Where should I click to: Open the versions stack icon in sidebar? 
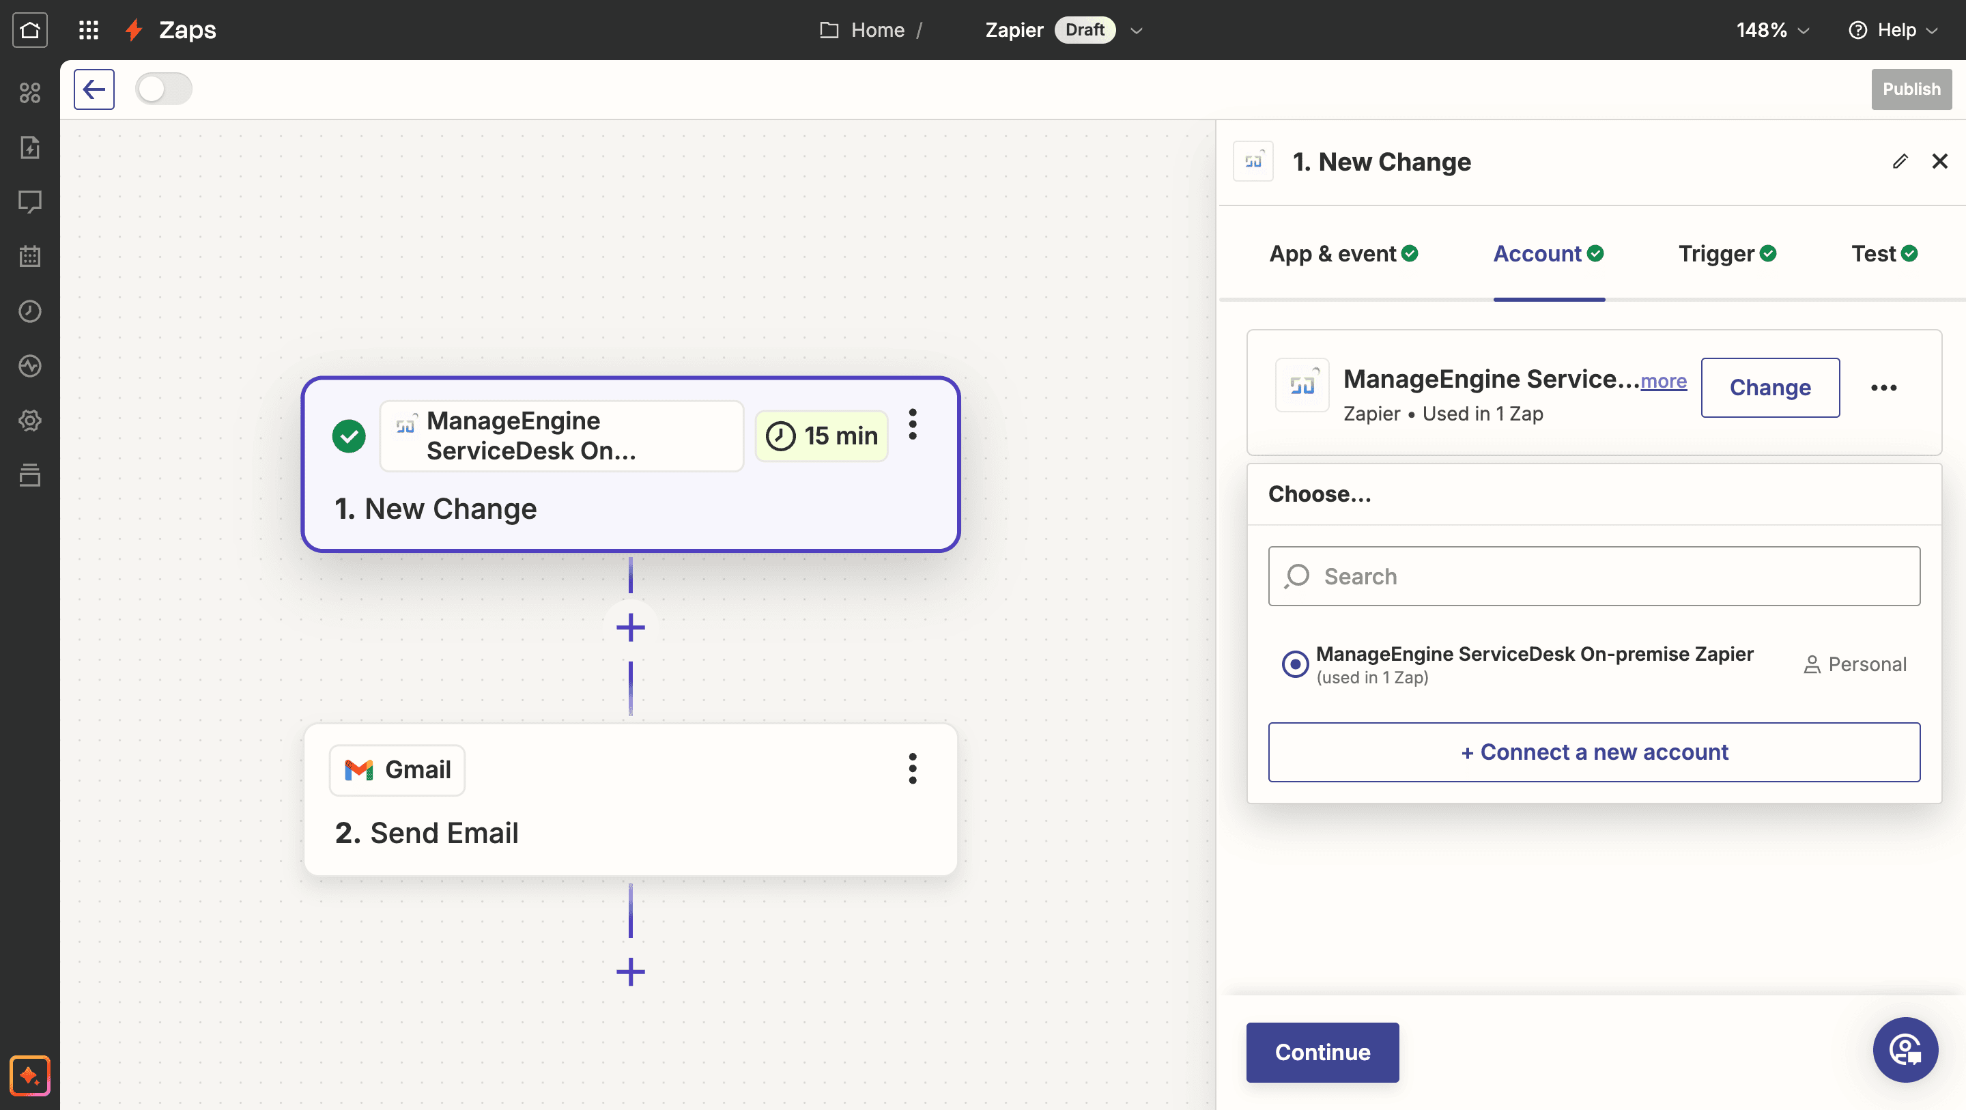point(30,475)
